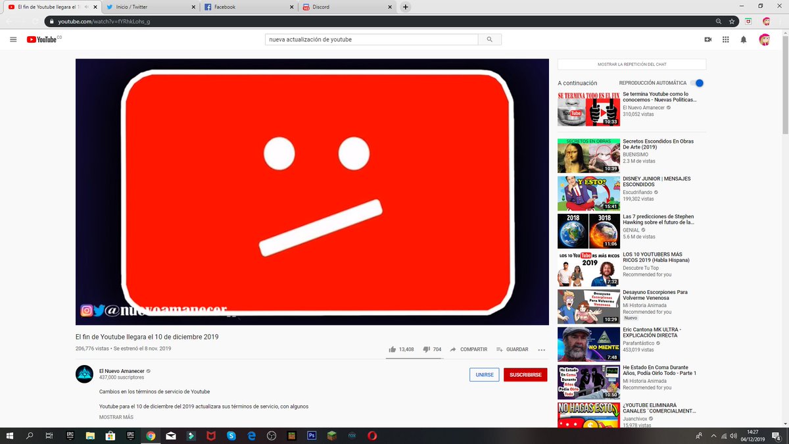Click the main video player
Screen dimensions: 789x444
[312, 191]
